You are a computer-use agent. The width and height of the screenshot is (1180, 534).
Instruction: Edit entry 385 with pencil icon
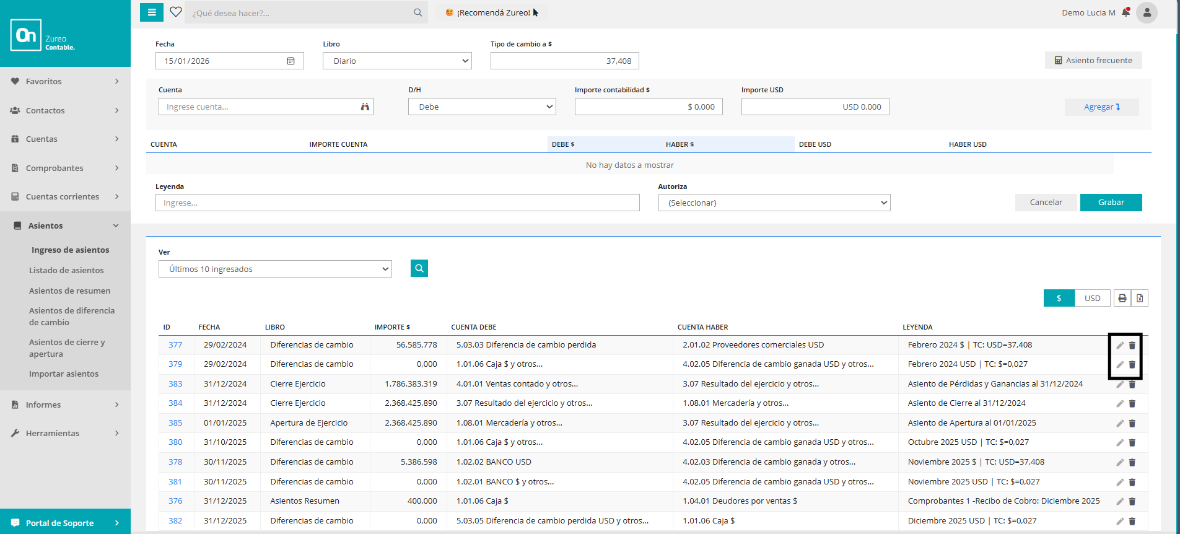click(x=1120, y=424)
